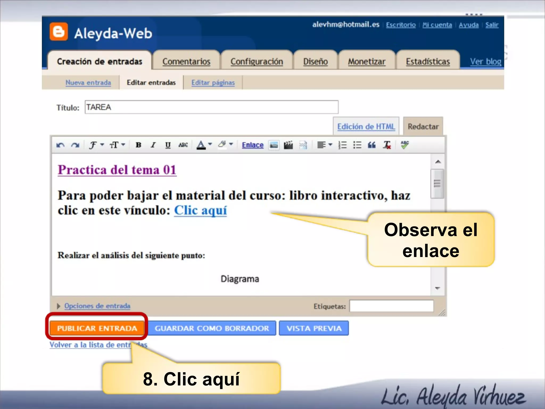Open the Escritorio link
545x409 pixels.
(401, 25)
